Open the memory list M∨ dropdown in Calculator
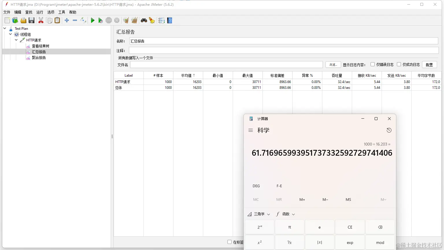The width and height of the screenshot is (444, 250). point(383,200)
